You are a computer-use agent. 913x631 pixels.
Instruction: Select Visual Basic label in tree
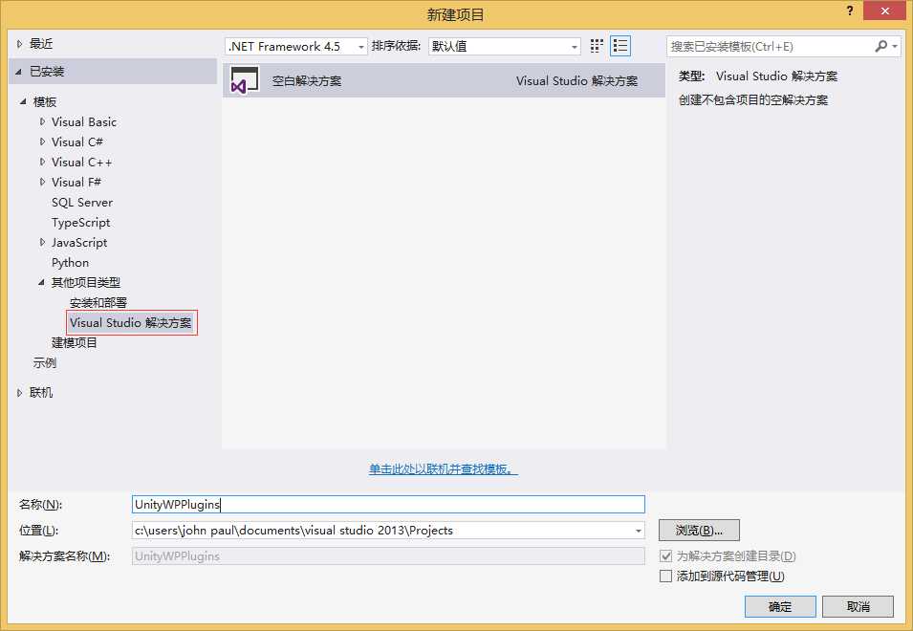84,121
